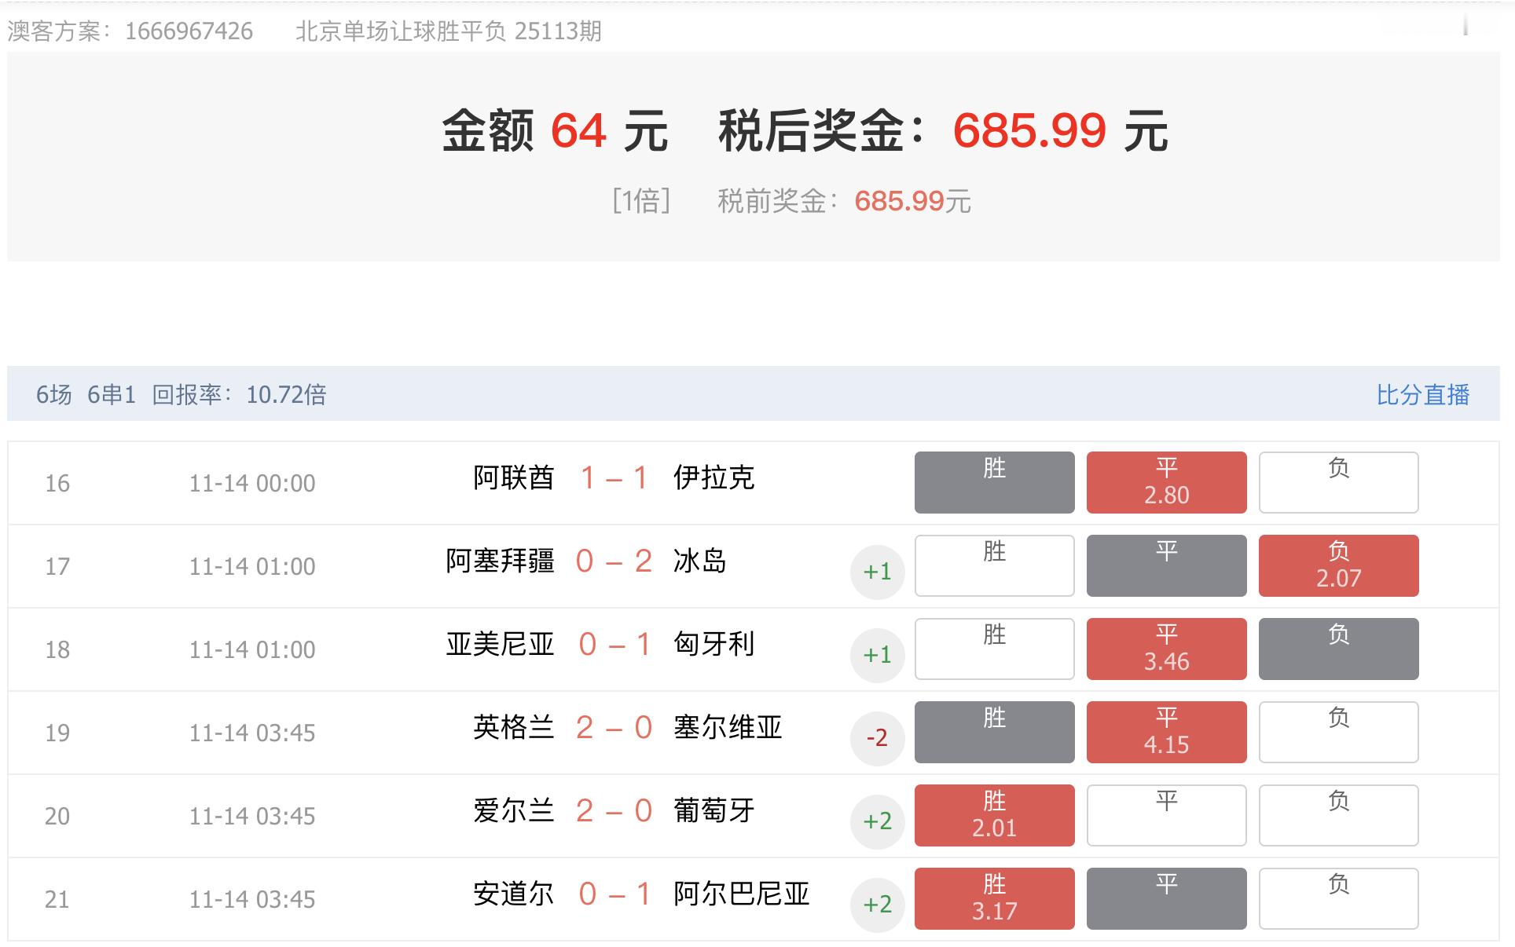This screenshot has height=947, width=1515.
Task: Toggle 平 3.46 for Armenia vs Hungary
Action: point(1166,649)
